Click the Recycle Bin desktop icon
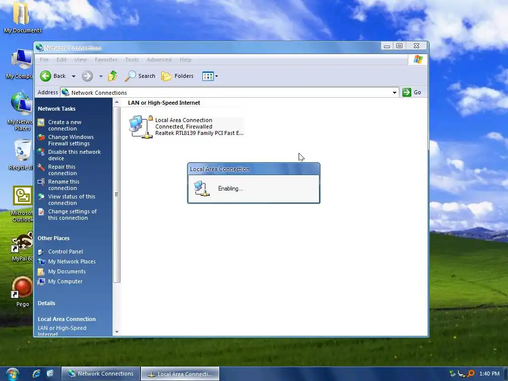Image resolution: width=508 pixels, height=381 pixels. [21, 155]
